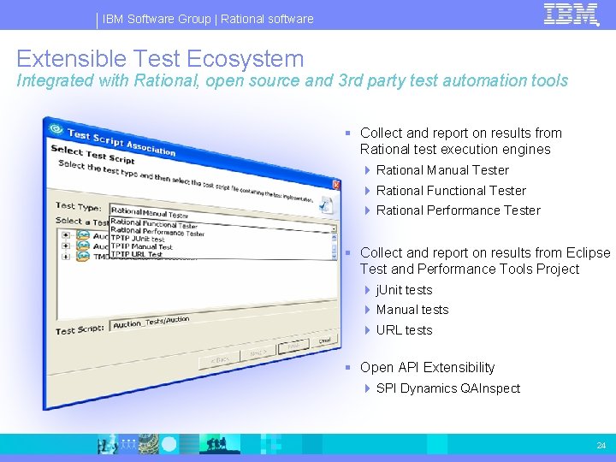Screen dimensions: 616x462
Task: Click slide page number 24
Action: pos(601,445)
